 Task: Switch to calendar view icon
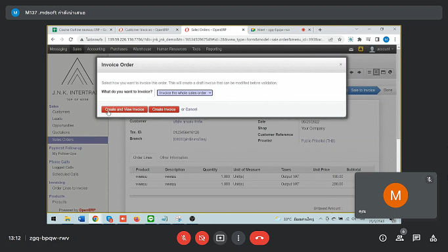(x=383, y=72)
